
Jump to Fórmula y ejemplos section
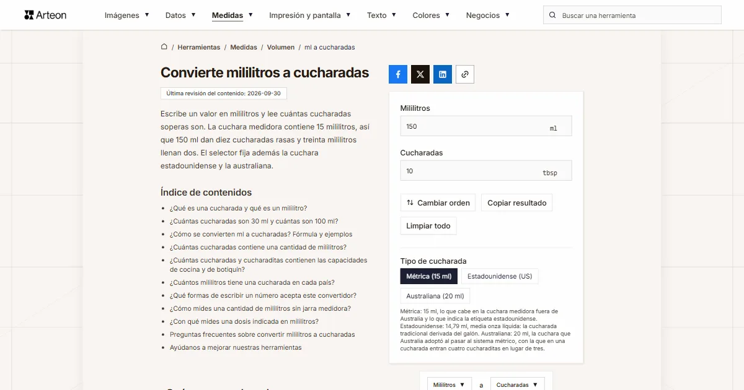[x=261, y=234]
